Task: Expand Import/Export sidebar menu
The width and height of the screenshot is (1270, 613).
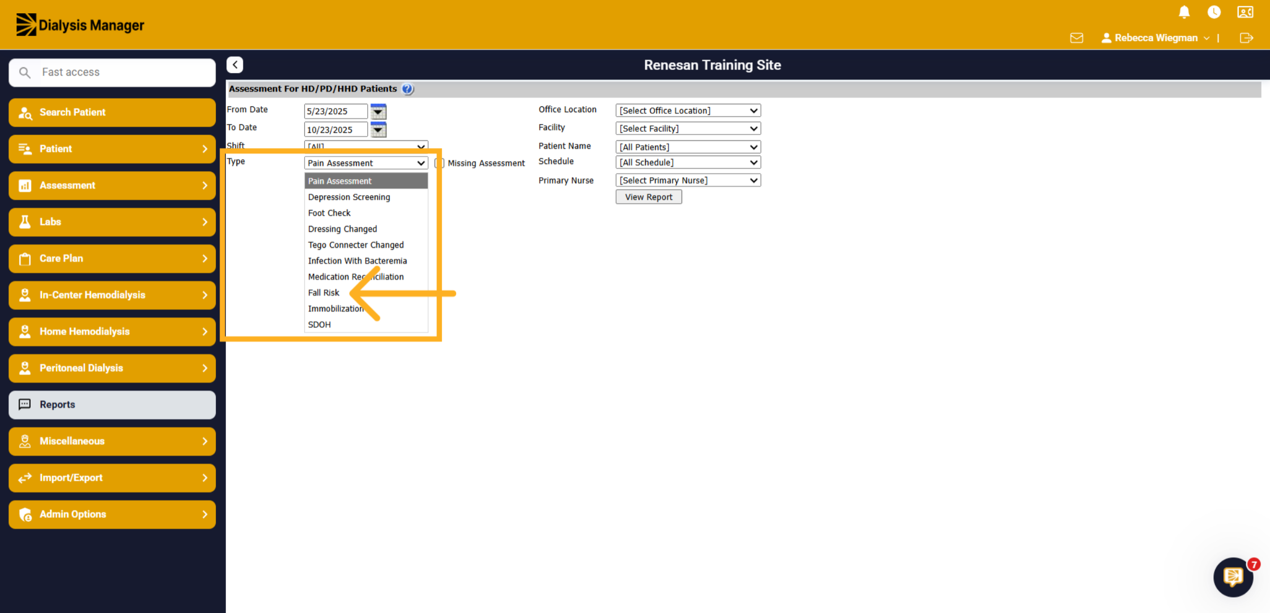Action: [112, 478]
